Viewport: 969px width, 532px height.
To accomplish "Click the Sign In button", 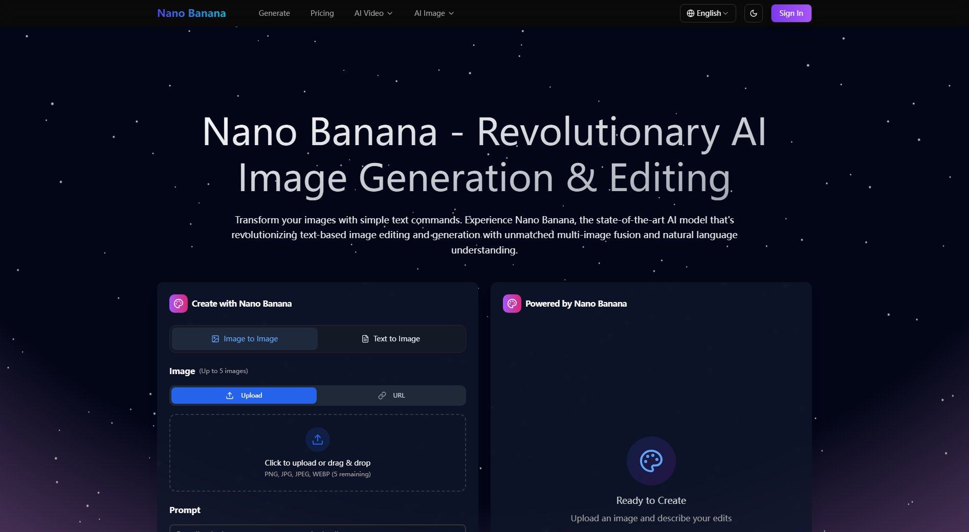I will (x=791, y=13).
